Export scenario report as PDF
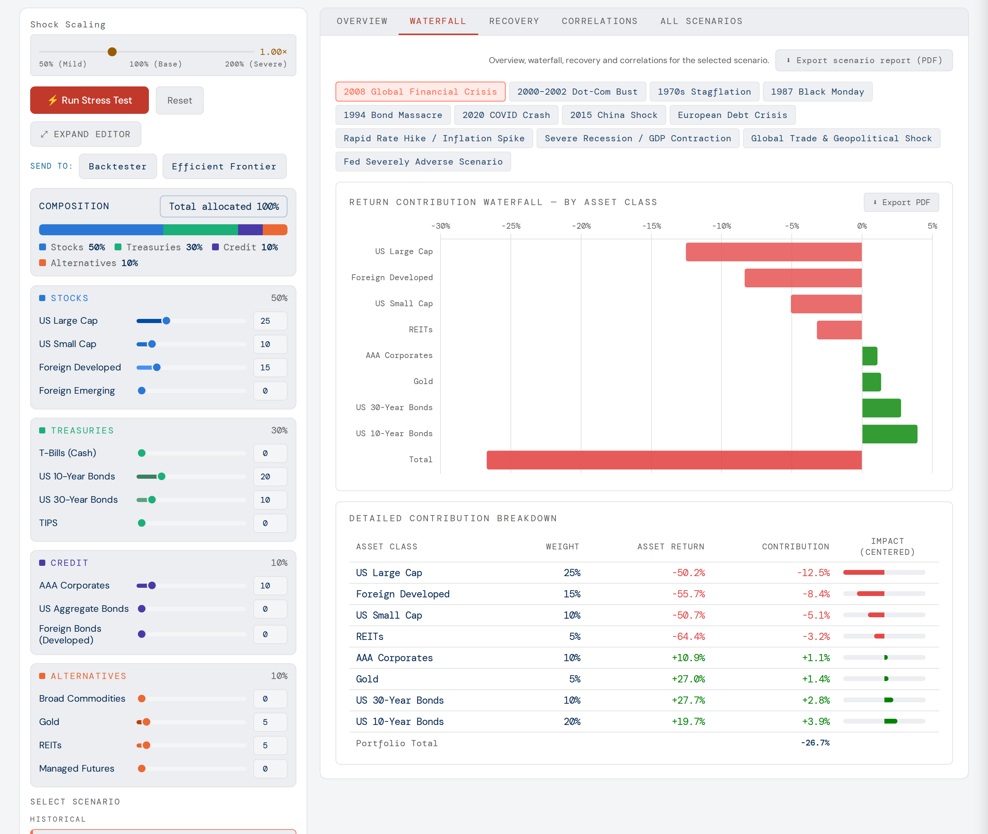 click(x=863, y=60)
